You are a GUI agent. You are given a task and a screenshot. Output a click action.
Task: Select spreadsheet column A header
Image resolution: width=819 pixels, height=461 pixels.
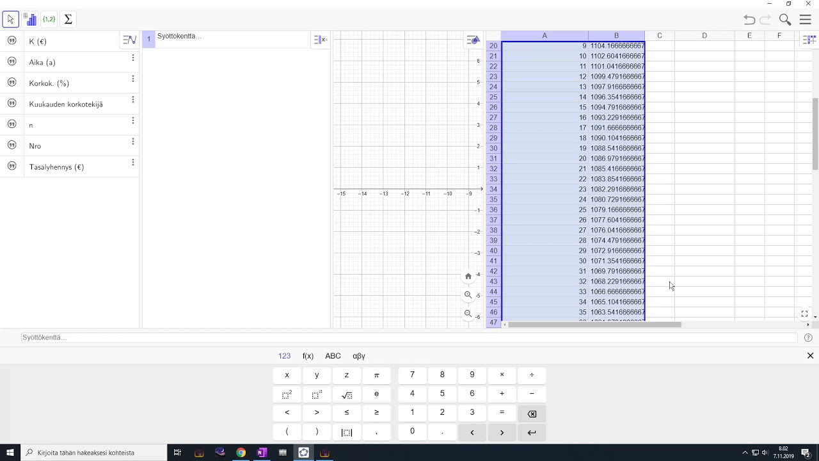point(545,36)
